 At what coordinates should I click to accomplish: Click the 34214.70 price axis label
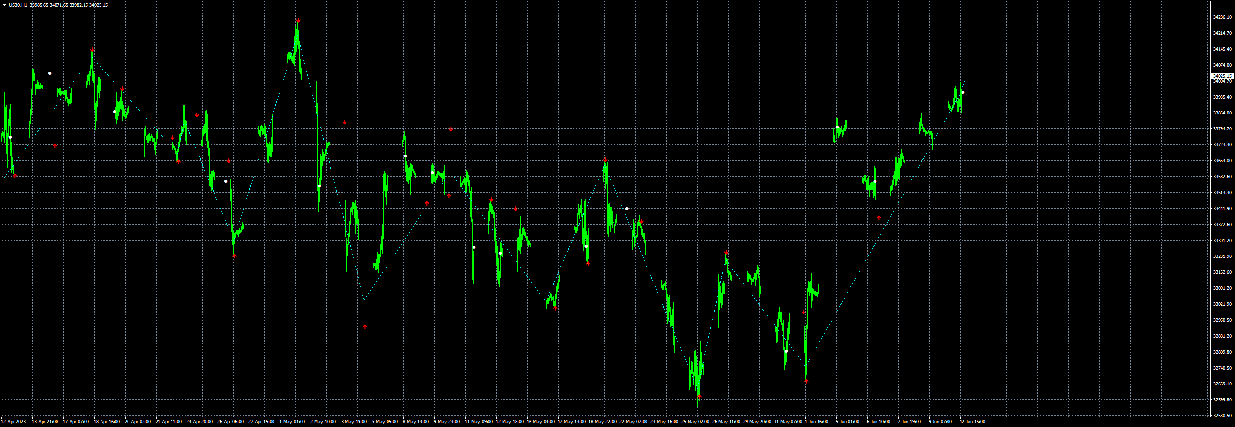[x=1222, y=33]
